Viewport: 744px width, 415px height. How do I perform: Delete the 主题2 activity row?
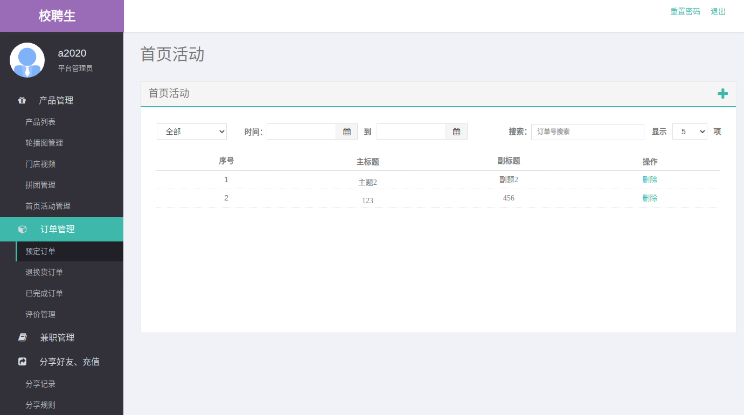coord(650,180)
